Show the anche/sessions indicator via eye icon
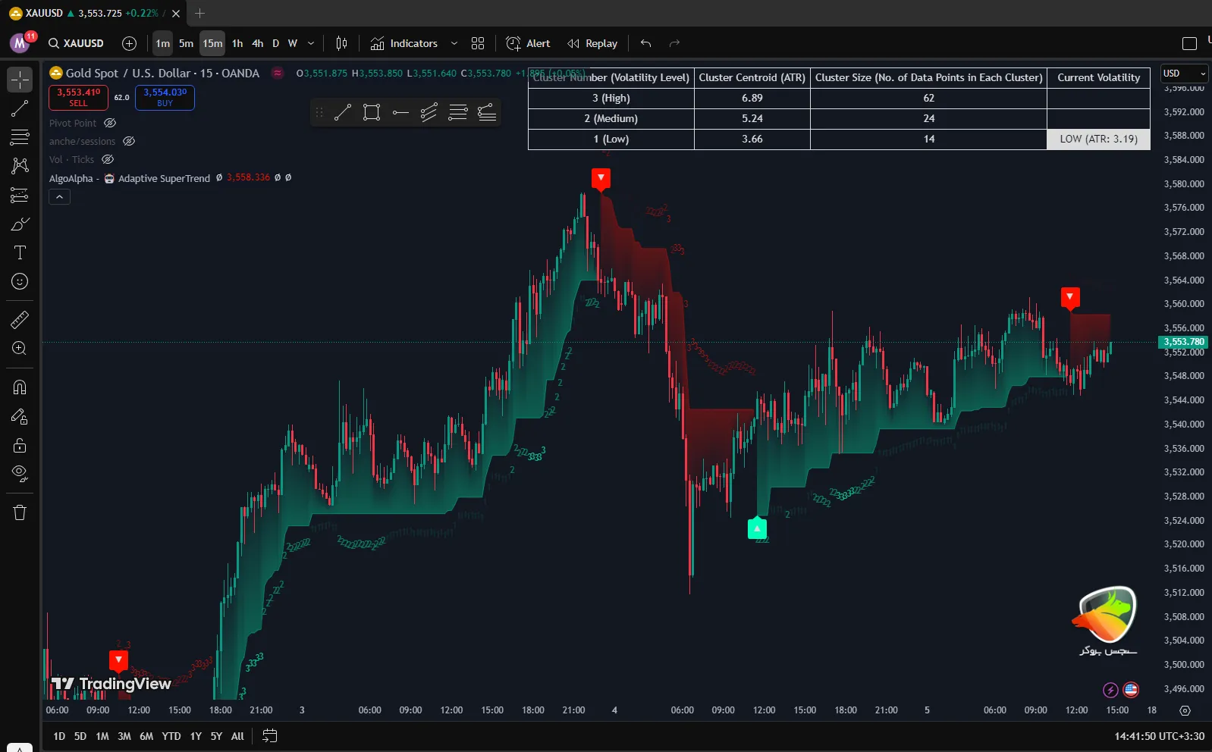This screenshot has width=1212, height=752. point(129,141)
